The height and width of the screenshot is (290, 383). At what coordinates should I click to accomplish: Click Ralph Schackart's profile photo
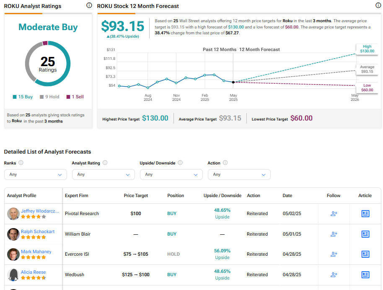pos(13,234)
